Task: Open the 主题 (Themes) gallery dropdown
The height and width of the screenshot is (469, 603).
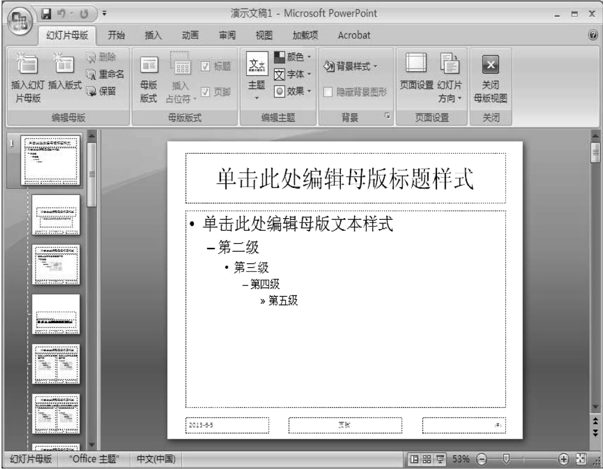Action: [x=257, y=77]
